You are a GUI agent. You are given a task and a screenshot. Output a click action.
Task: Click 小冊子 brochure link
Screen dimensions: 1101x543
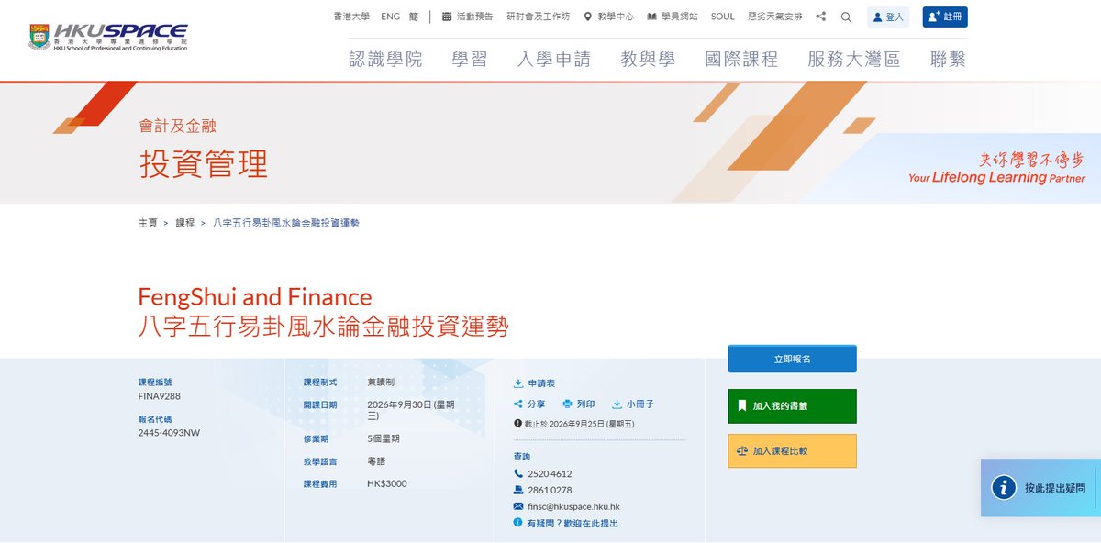click(640, 404)
